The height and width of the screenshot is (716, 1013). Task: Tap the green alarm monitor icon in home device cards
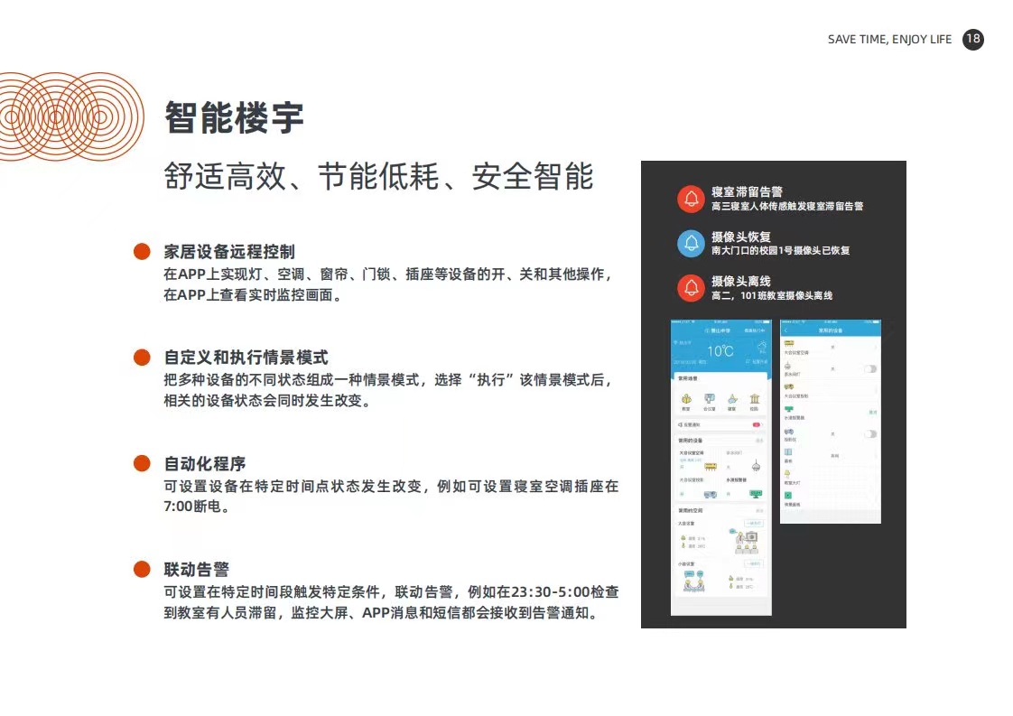pos(756,494)
